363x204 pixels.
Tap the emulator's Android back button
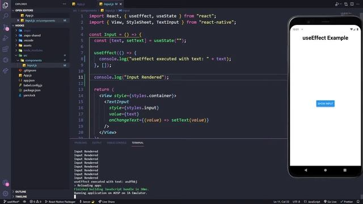pos(306,170)
